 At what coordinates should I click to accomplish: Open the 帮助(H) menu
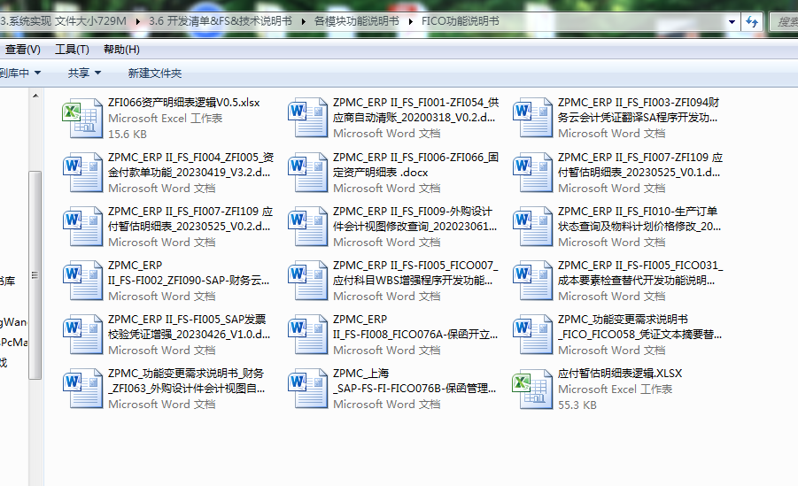(121, 50)
